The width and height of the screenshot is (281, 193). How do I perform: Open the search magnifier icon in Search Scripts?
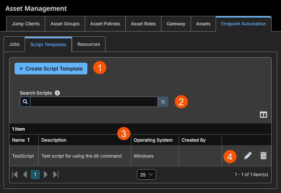tap(25, 102)
